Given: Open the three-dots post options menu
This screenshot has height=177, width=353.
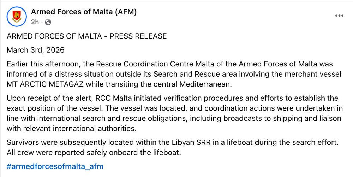Looking at the screenshot, I should click(339, 16).
